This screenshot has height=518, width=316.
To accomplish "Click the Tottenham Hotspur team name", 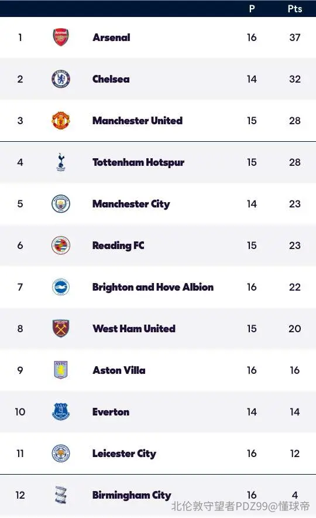I will coord(138,162).
